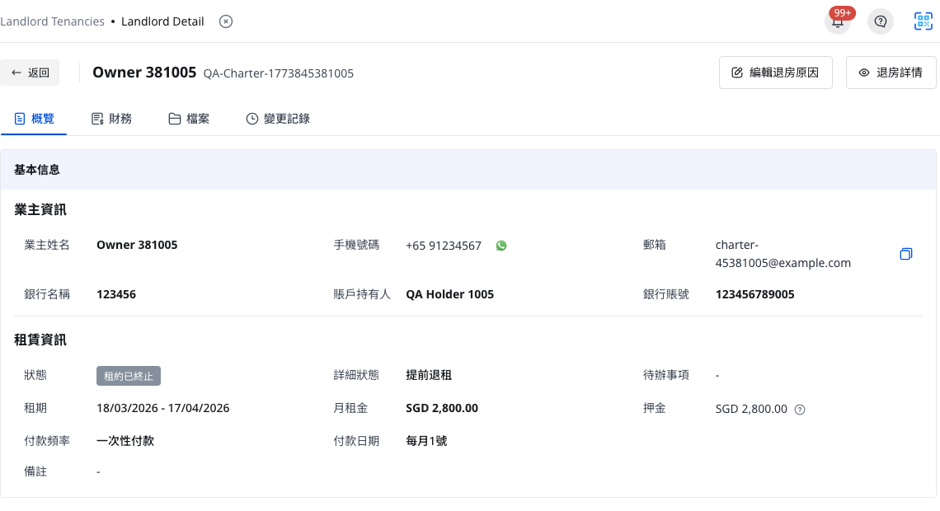Click the 編輯退房原因 button
This screenshot has height=511, width=940.
776,73
